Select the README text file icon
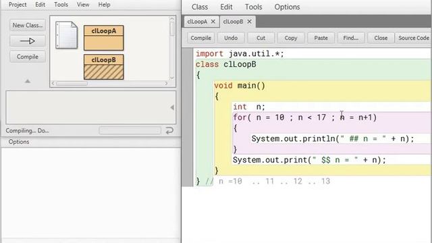 click(x=66, y=35)
